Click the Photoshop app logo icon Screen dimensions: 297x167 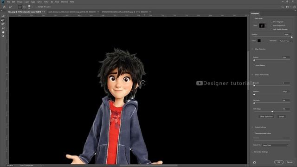coord(3,2)
